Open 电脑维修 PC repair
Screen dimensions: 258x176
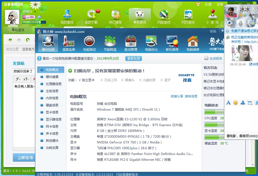[x=193, y=43]
